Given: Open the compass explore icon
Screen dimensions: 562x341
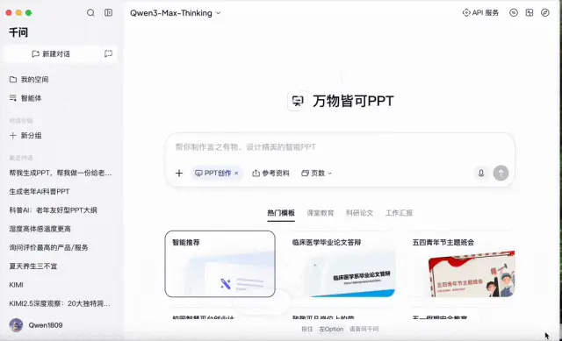Looking at the screenshot, I should (x=545, y=13).
